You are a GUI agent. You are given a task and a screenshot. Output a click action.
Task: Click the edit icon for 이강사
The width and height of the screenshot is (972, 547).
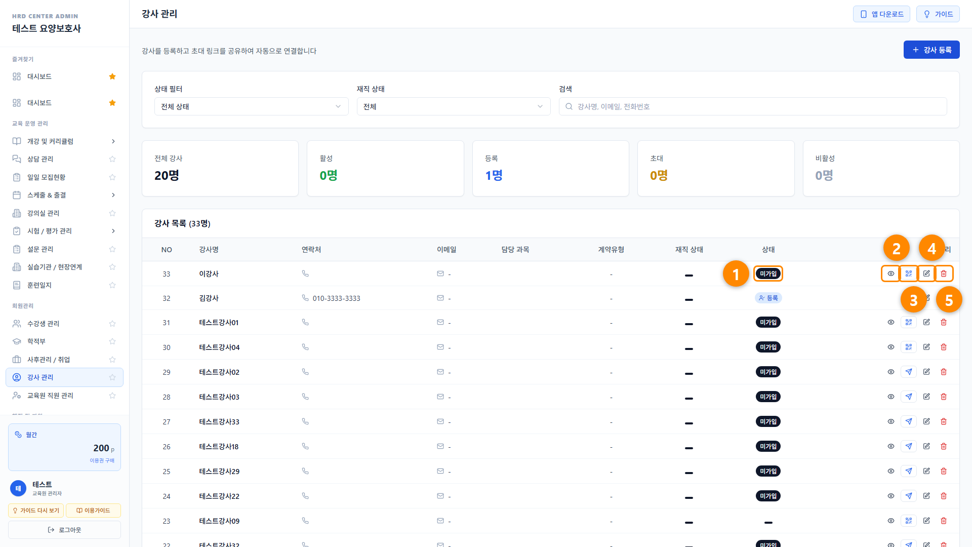point(926,273)
